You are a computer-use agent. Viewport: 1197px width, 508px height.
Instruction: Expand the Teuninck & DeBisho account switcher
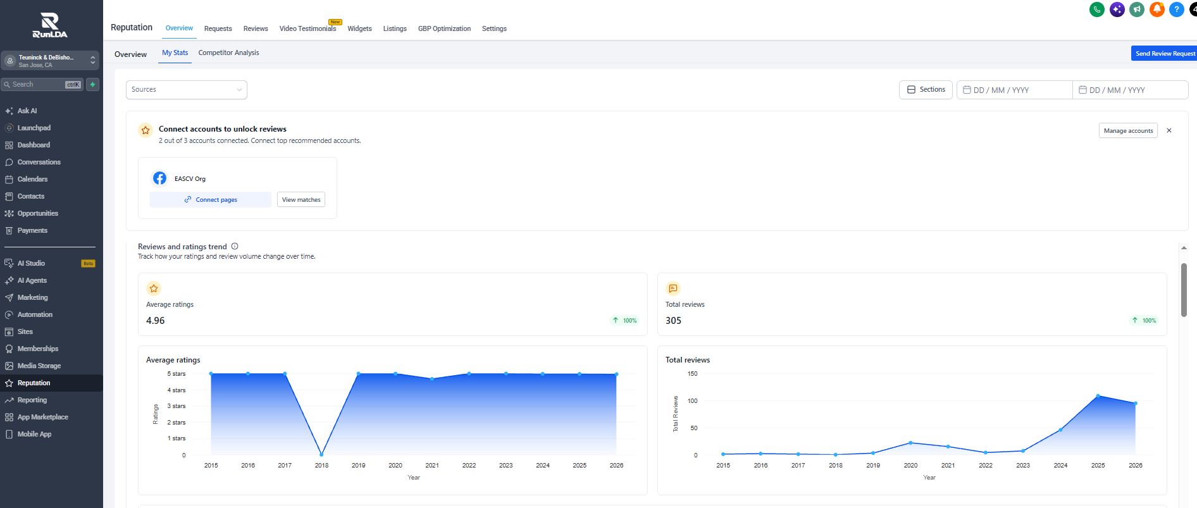point(50,61)
